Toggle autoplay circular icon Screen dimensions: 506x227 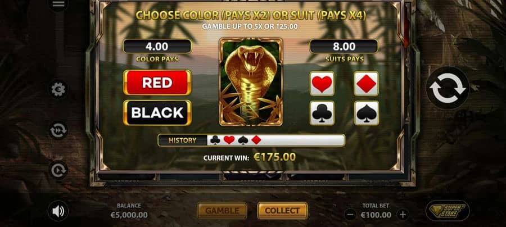(58, 170)
